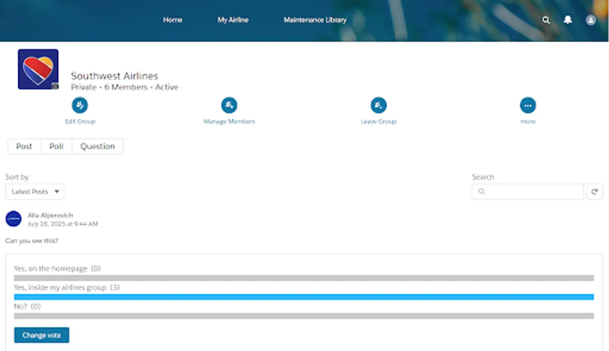This screenshot has height=351, width=609.
Task: Check notifications via the bell icon
Action: click(x=568, y=20)
